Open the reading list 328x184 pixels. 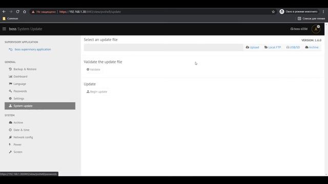pos(311,18)
